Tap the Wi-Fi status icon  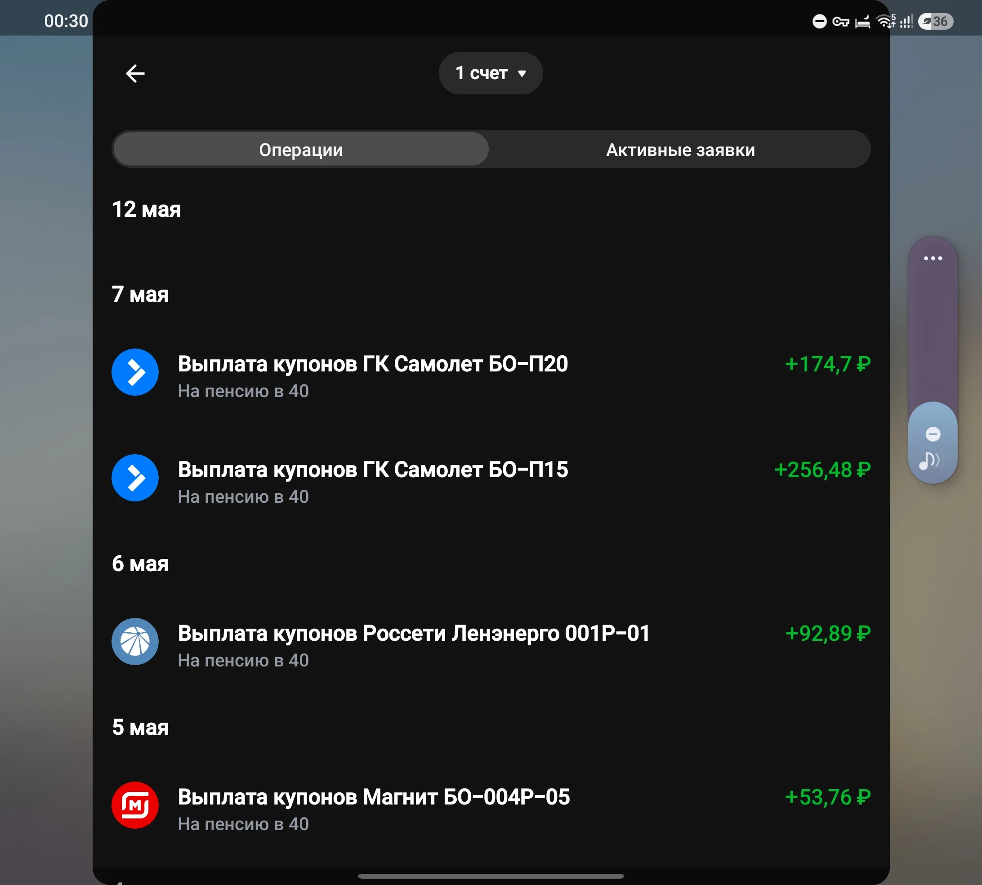pos(885,22)
